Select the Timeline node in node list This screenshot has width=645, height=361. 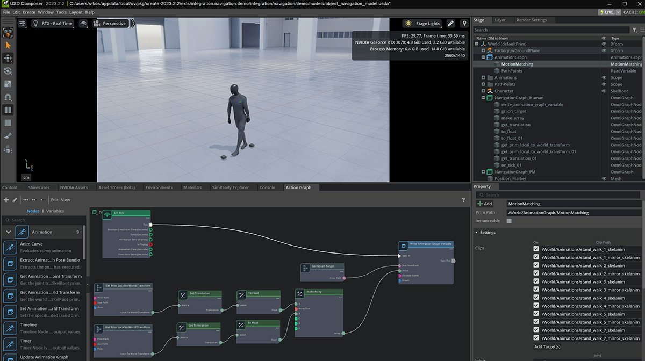click(x=43, y=328)
